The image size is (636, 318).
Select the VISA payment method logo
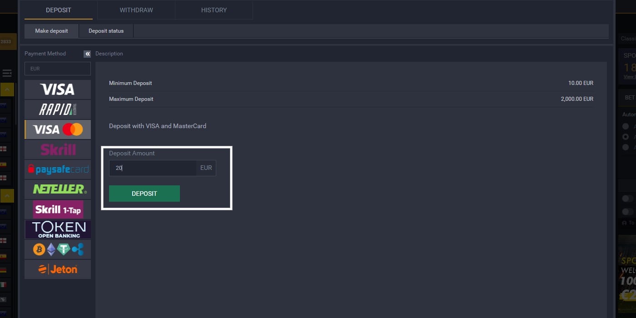click(58, 89)
